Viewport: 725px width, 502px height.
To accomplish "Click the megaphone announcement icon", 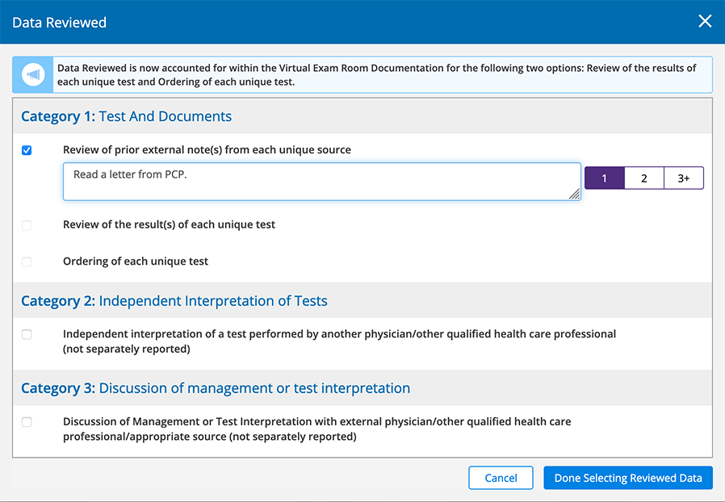I will [x=33, y=74].
